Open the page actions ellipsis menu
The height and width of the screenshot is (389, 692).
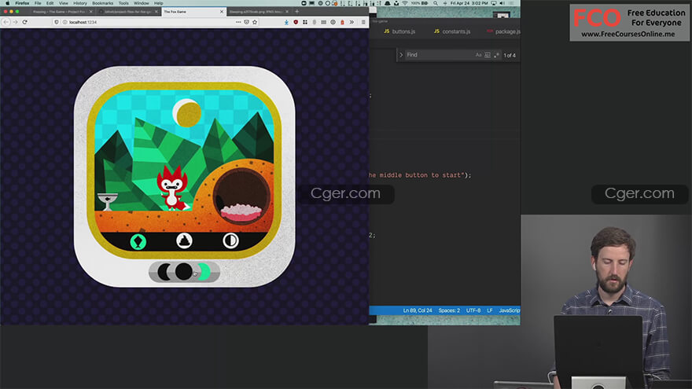coord(238,22)
